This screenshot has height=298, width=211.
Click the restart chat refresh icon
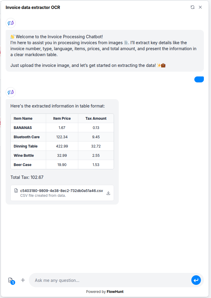(193, 7)
